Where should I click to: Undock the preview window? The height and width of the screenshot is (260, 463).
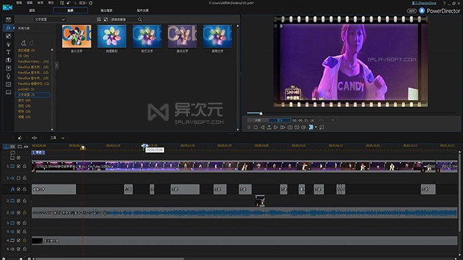point(322,127)
